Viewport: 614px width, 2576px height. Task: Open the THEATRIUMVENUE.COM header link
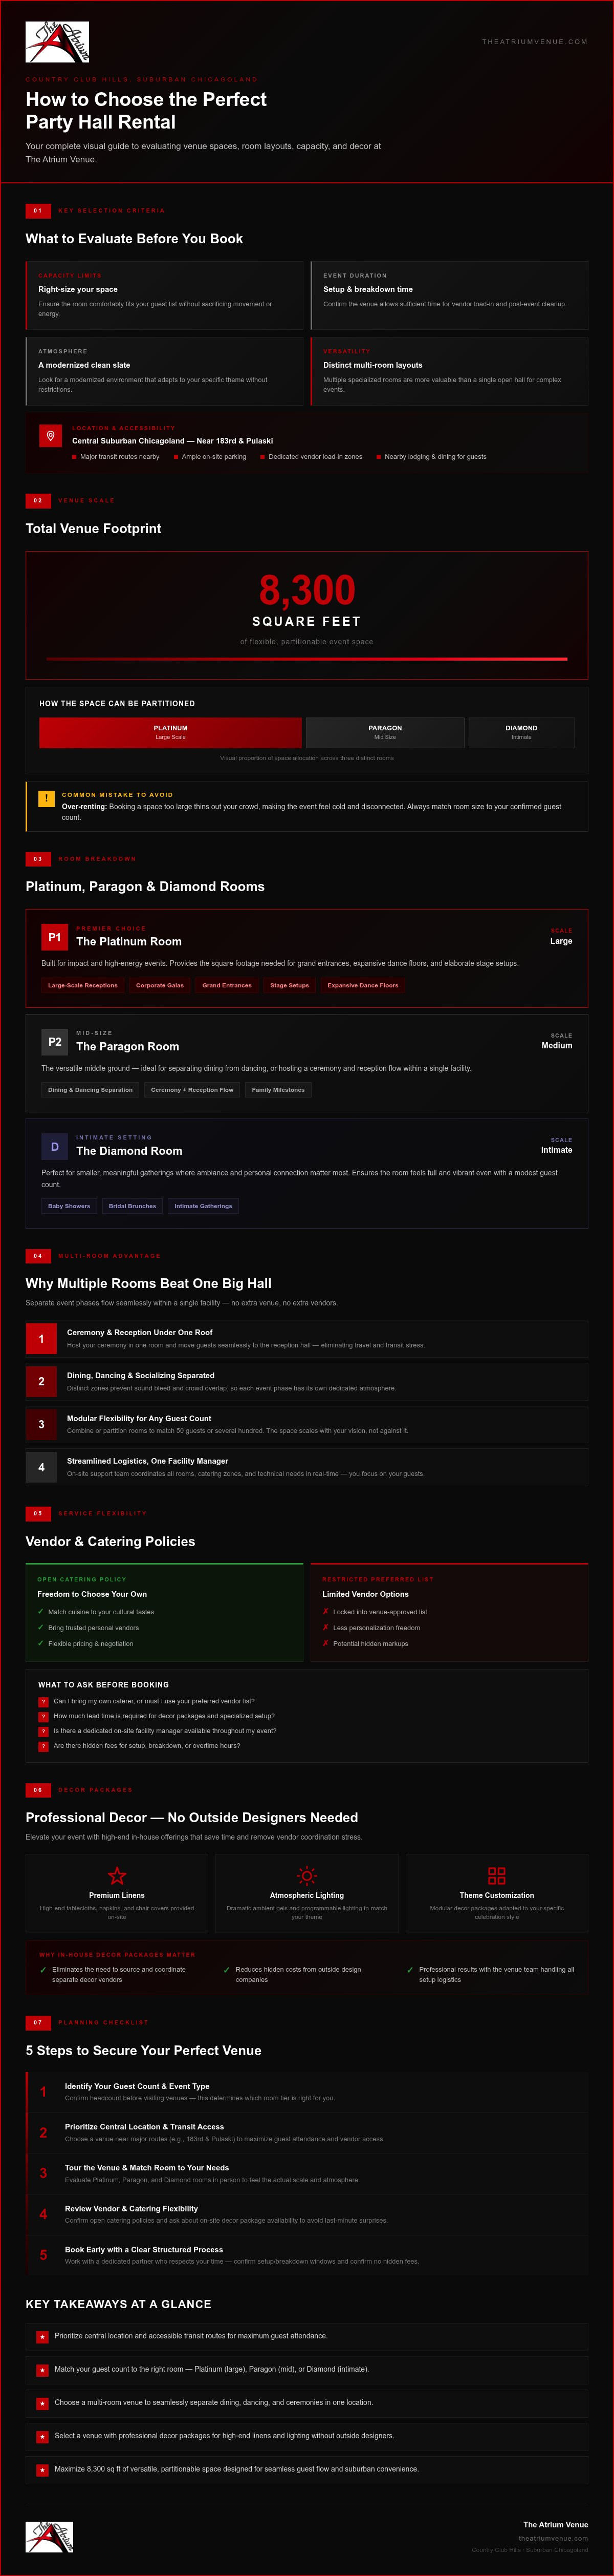534,42
